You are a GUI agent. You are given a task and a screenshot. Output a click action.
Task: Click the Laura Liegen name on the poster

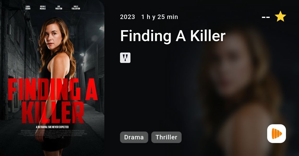[28, 8]
